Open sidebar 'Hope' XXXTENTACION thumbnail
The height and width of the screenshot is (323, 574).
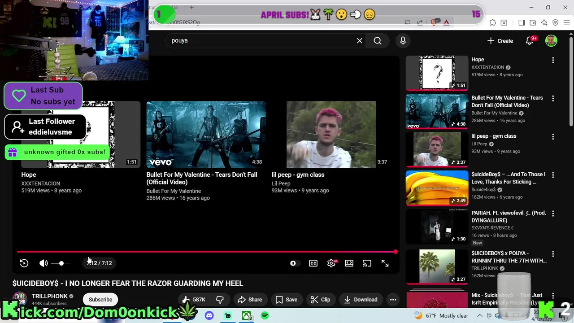click(437, 73)
